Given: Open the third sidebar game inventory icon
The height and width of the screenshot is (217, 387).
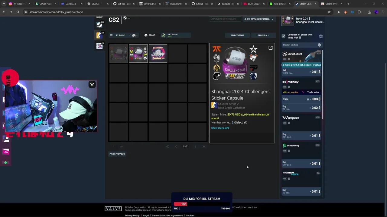Looking at the screenshot, I should [99, 46].
